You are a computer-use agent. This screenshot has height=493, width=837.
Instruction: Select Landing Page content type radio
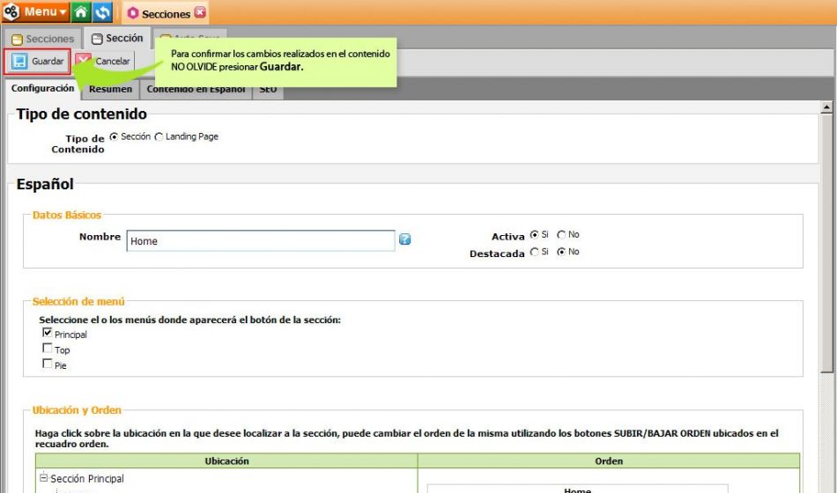159,137
